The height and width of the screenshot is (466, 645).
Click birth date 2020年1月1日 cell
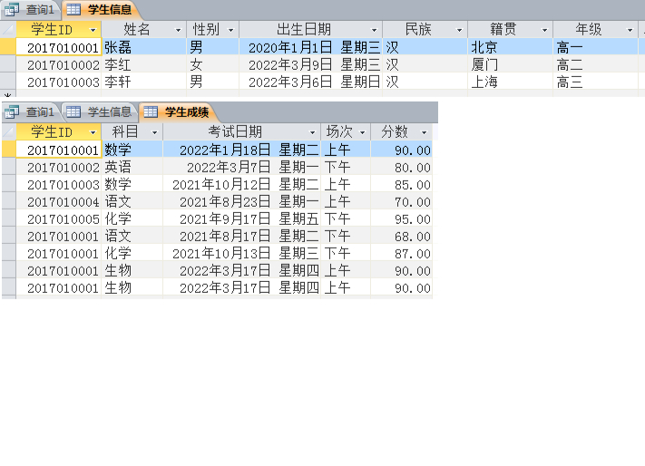click(311, 47)
